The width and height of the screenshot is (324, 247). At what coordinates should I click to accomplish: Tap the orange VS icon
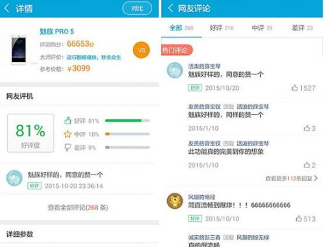pos(141,50)
